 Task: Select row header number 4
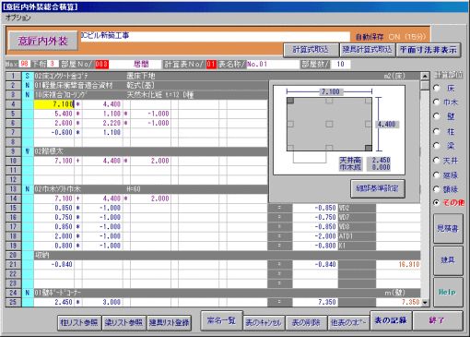pyautogui.click(x=13, y=104)
